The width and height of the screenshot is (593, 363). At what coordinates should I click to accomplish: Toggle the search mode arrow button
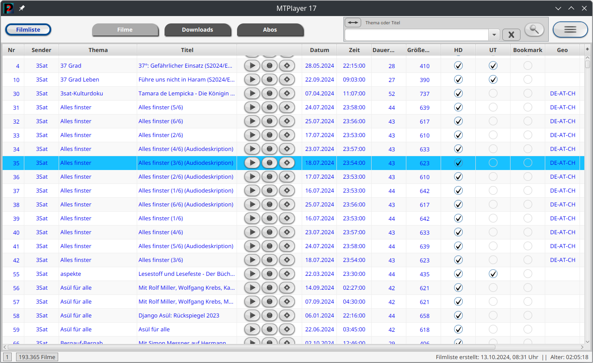pyautogui.click(x=353, y=23)
